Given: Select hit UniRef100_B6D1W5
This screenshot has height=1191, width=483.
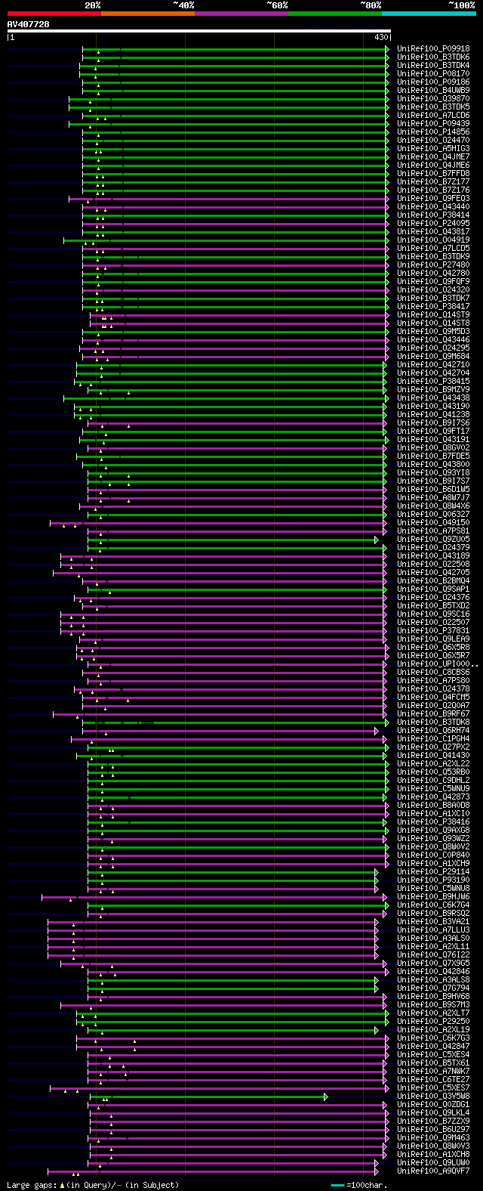Looking at the screenshot, I should (433, 489).
